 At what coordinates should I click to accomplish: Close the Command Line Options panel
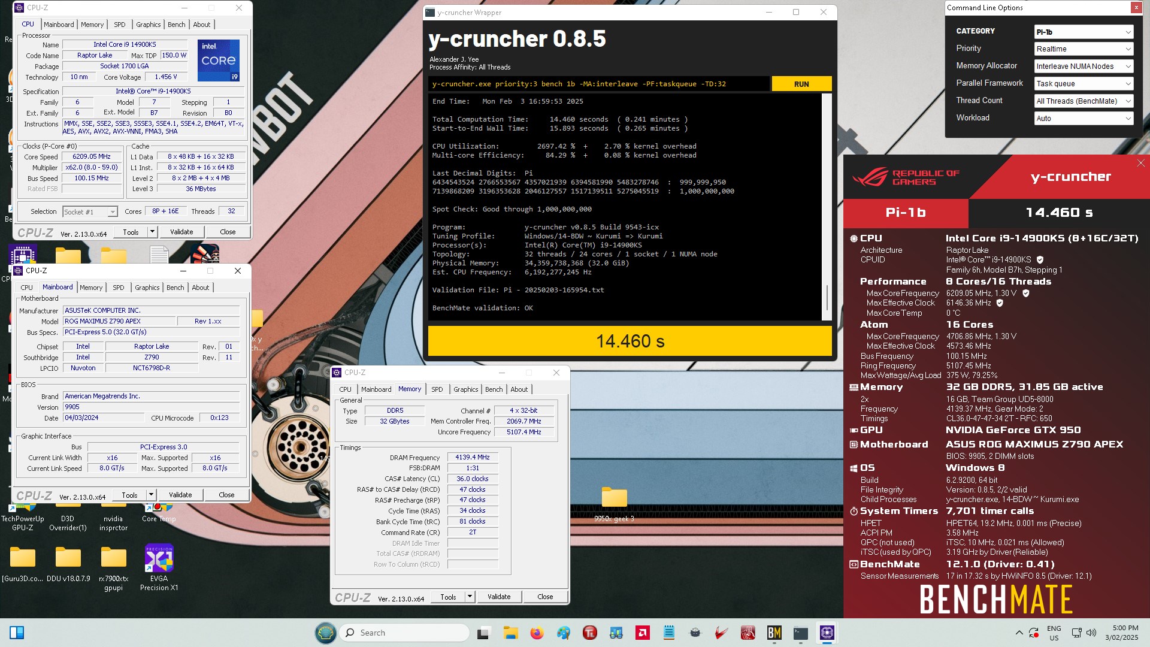tap(1136, 8)
